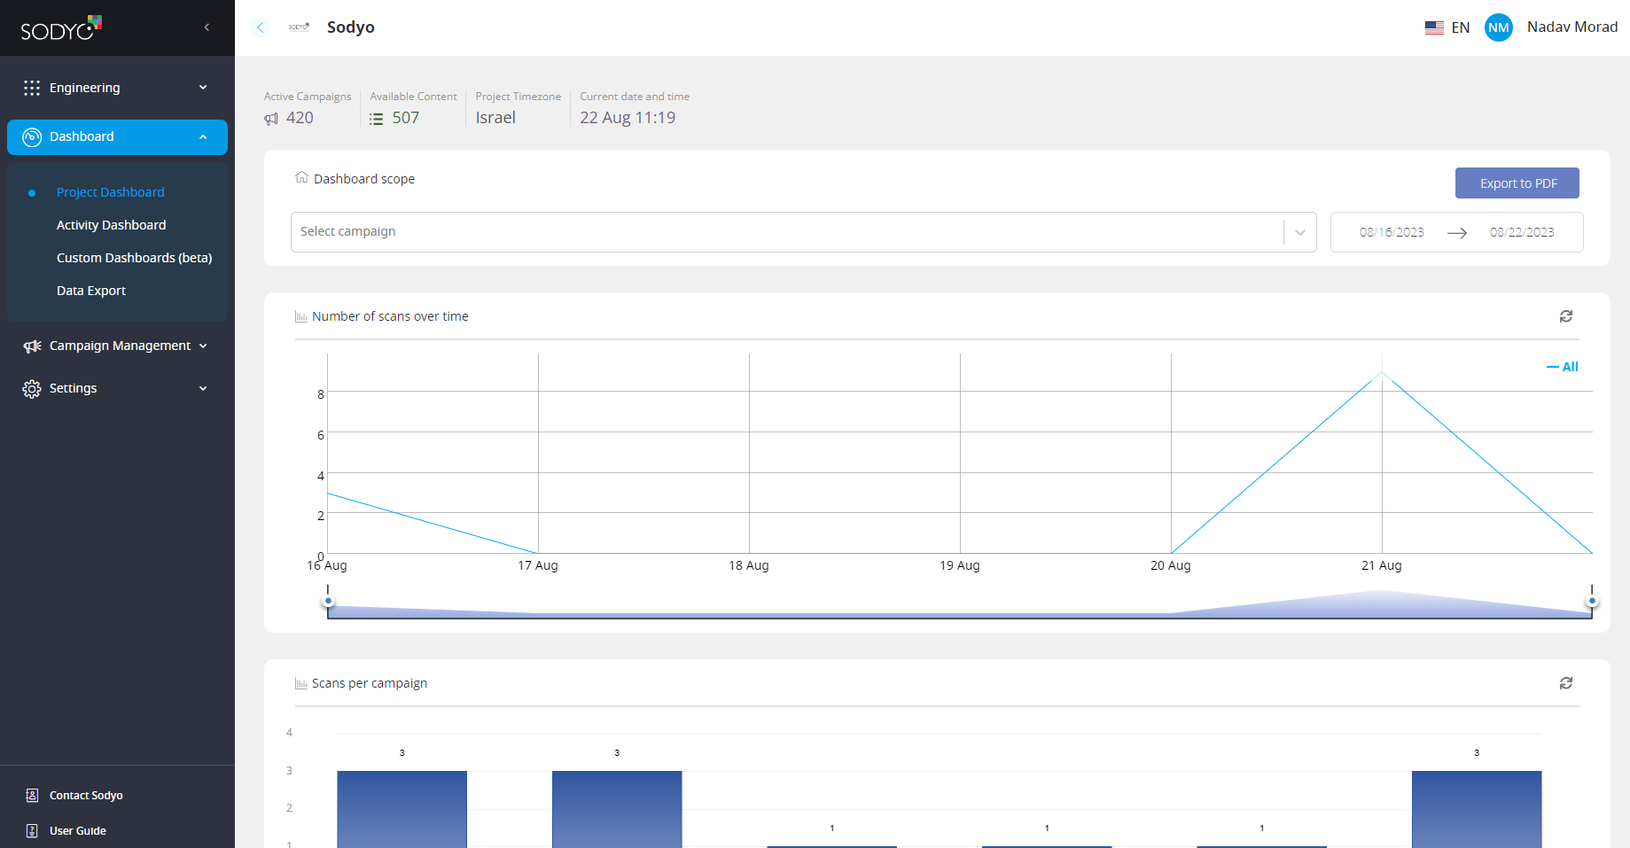
Task: Go to Data Export
Action: pyautogui.click(x=91, y=291)
